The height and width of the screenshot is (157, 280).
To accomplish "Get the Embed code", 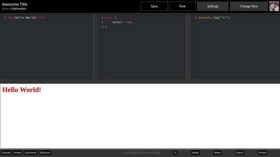I will click(262, 152).
